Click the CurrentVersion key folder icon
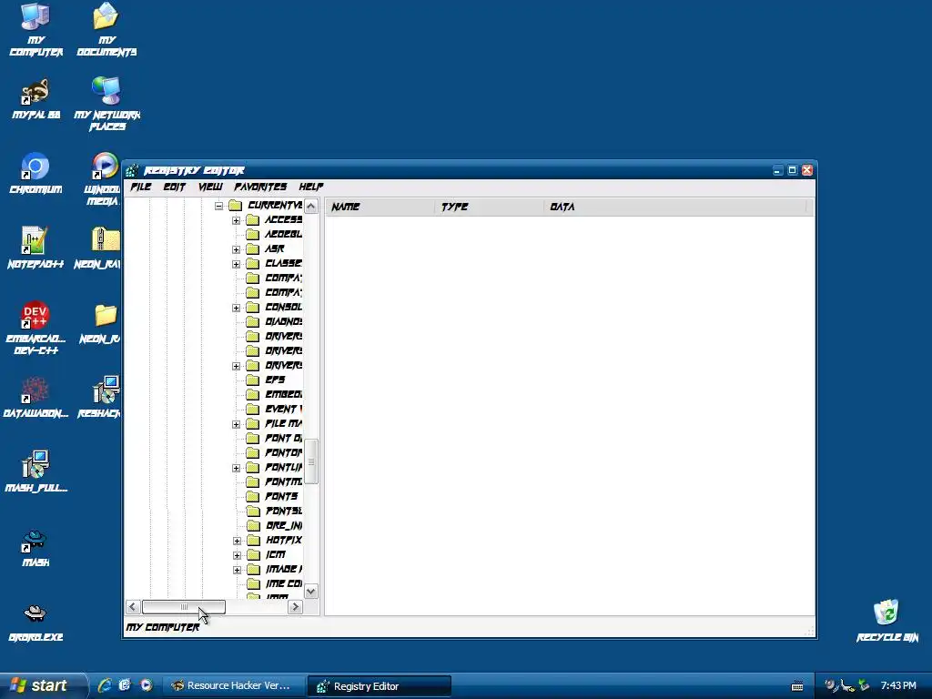 (x=236, y=205)
